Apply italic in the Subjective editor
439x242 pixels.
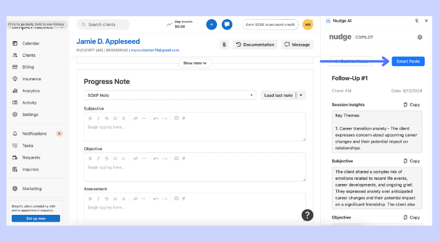[x=98, y=118]
